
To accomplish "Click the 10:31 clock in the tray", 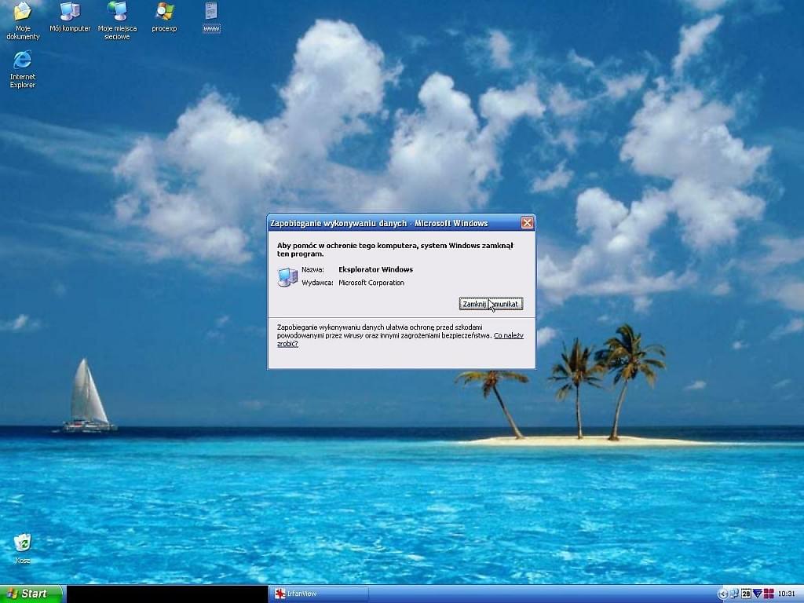I will coord(786,594).
